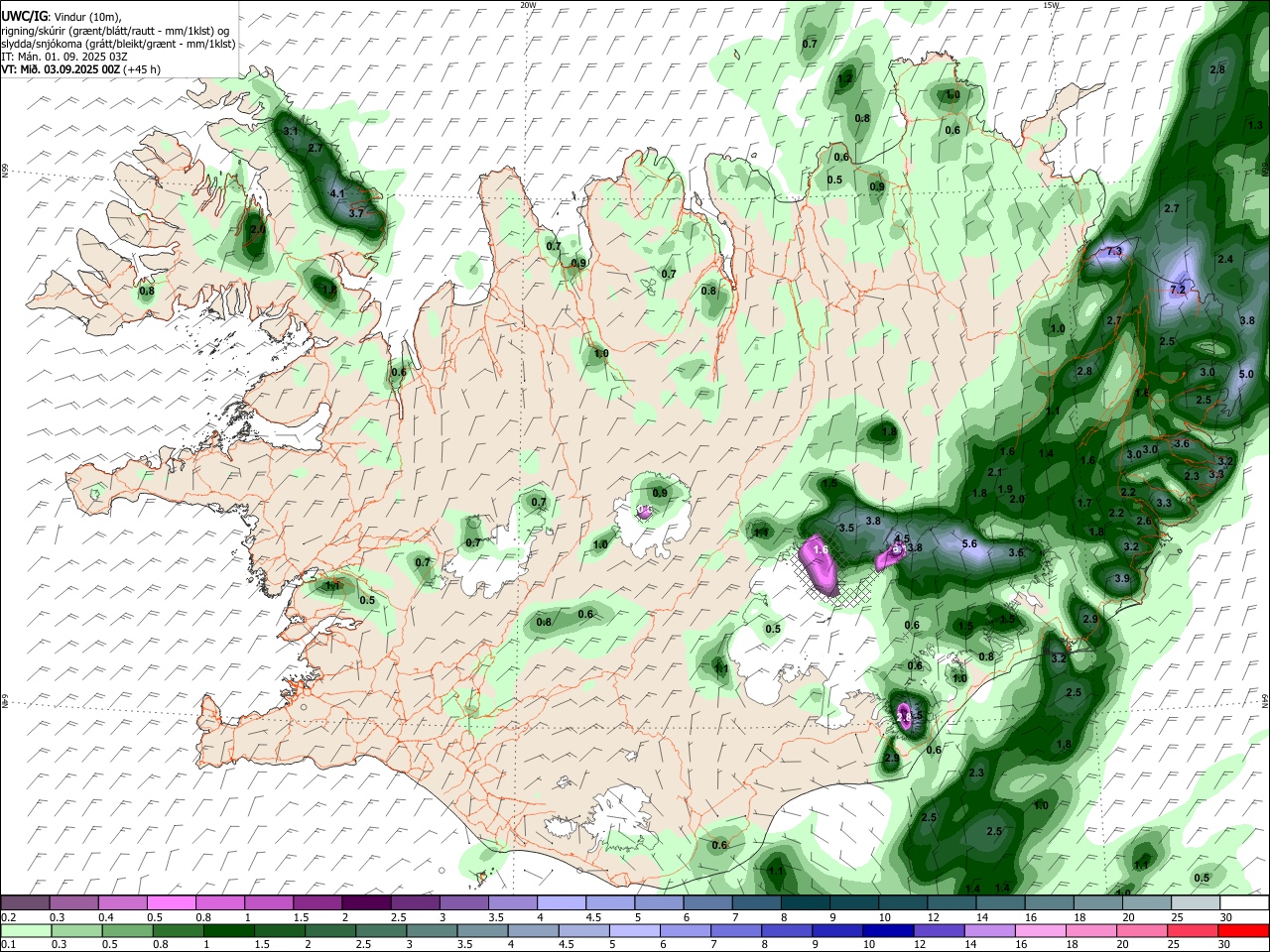Pick the darkest purple swatch between 2 and 2.5
Screen dimensions: 1270x952
365,903
